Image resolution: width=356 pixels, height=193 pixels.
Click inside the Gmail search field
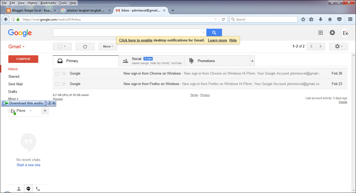coord(128,32)
